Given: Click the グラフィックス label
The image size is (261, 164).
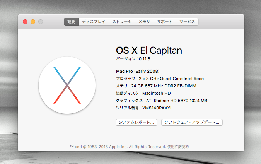Looking at the screenshot, I should [x=129, y=101].
